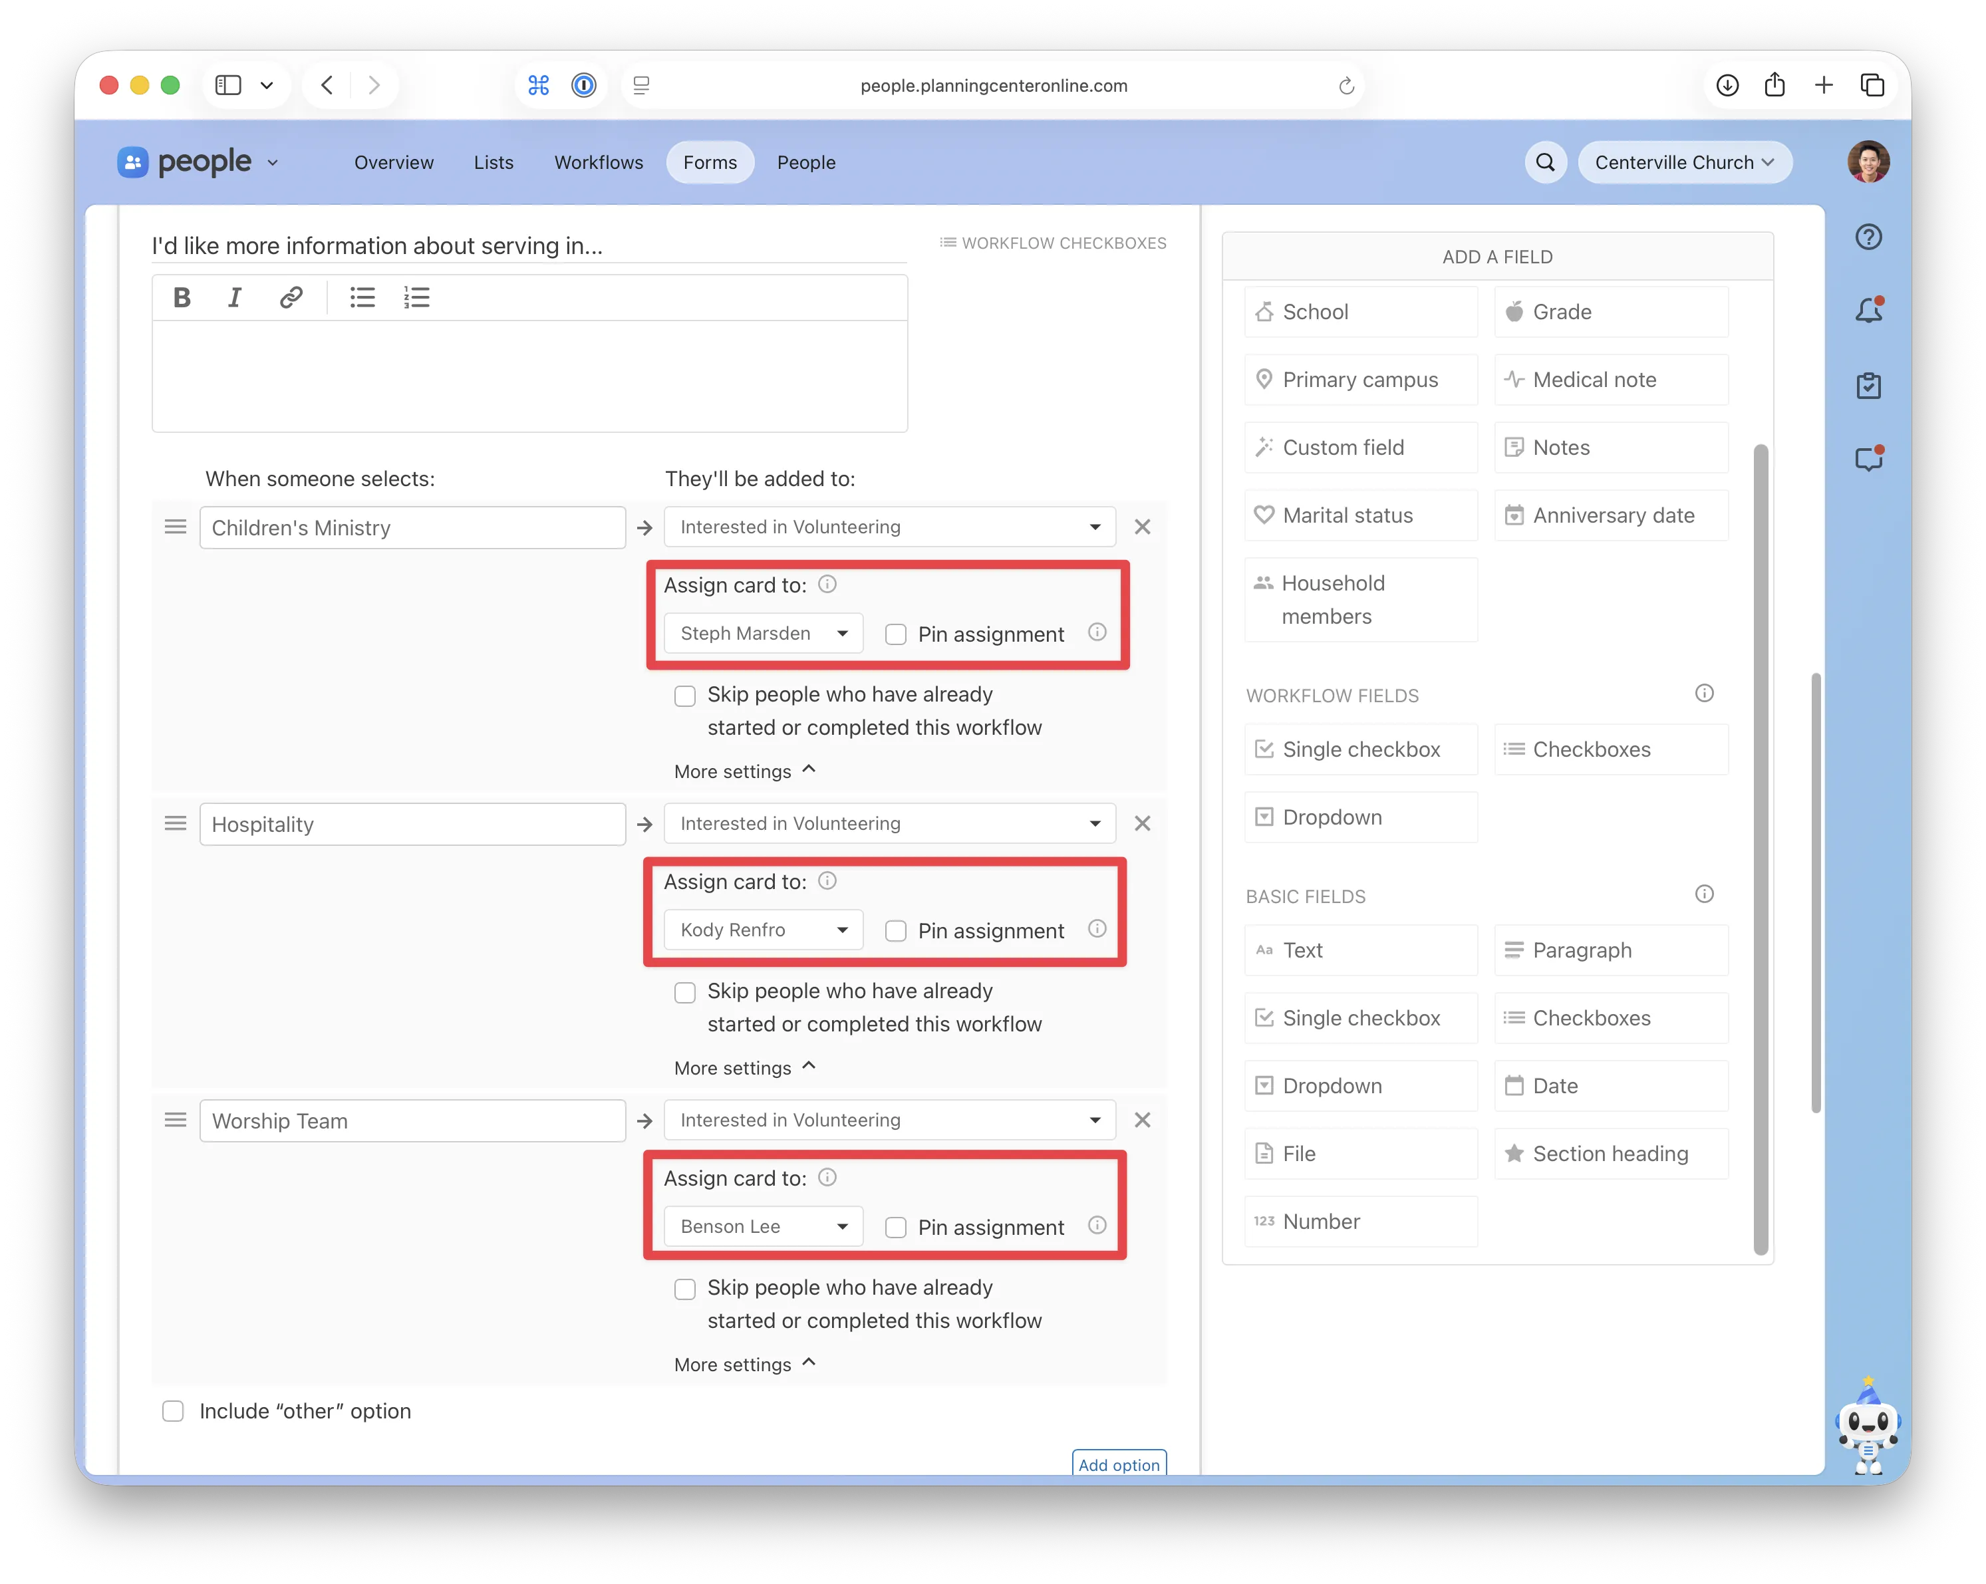Reload the page in Safari
Image resolution: width=1986 pixels, height=1584 pixels.
pos(1346,86)
